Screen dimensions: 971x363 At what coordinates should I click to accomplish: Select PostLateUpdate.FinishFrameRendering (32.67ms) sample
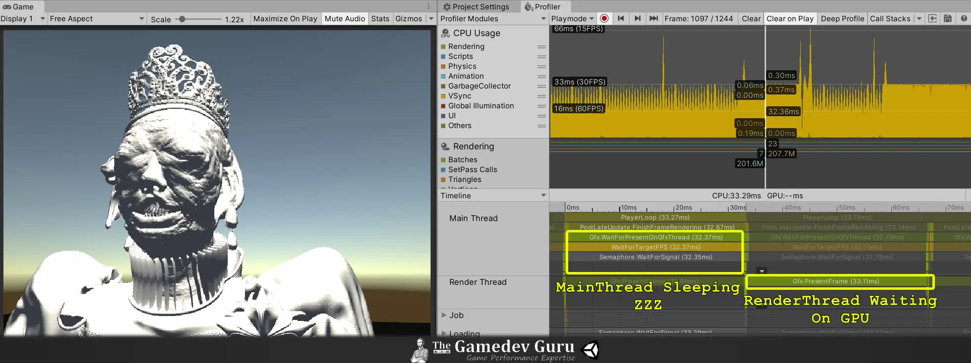tap(657, 227)
